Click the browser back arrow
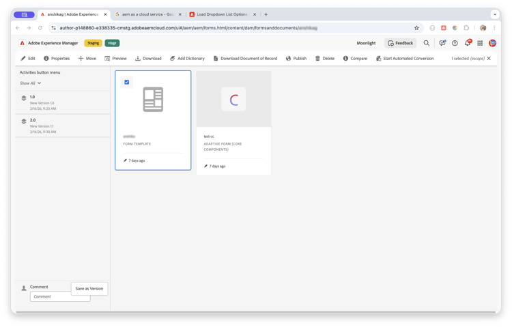 [18, 28]
